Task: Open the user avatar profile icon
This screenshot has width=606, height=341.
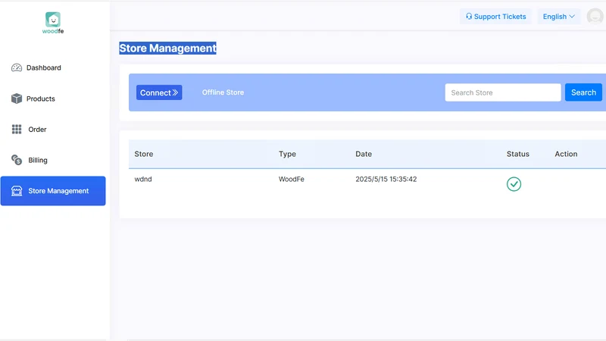Action: coord(595,17)
